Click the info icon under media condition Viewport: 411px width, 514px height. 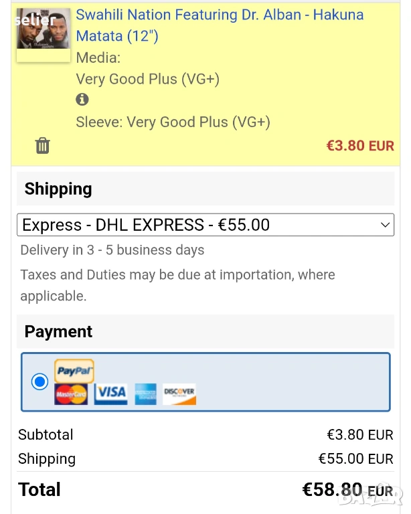click(x=82, y=100)
